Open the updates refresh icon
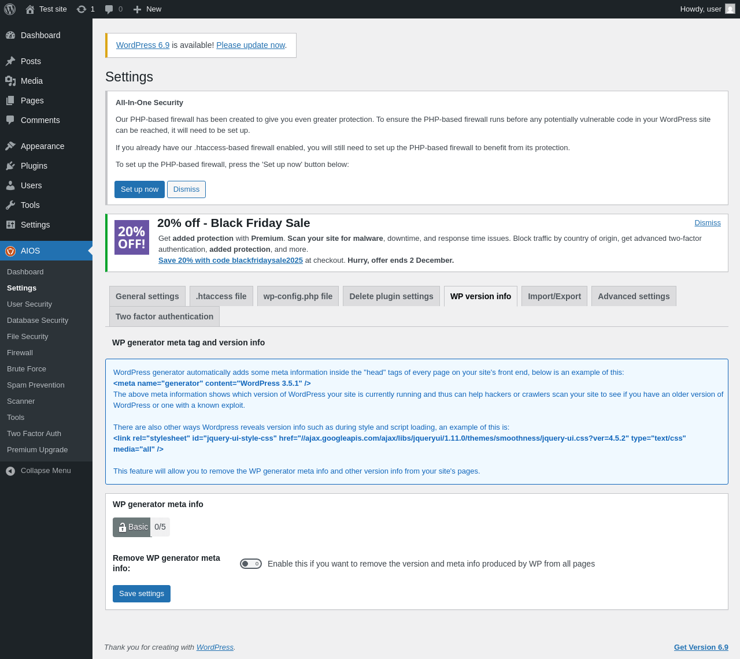 [82, 9]
